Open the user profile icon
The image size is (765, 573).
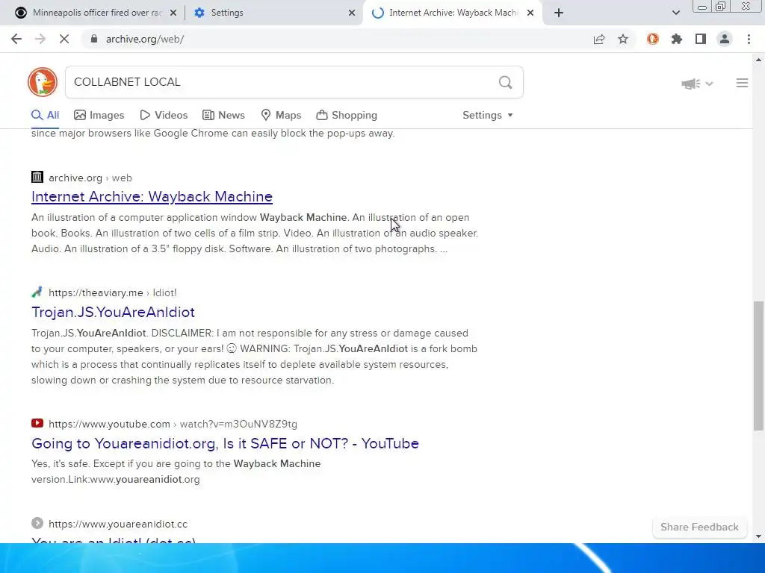(725, 39)
